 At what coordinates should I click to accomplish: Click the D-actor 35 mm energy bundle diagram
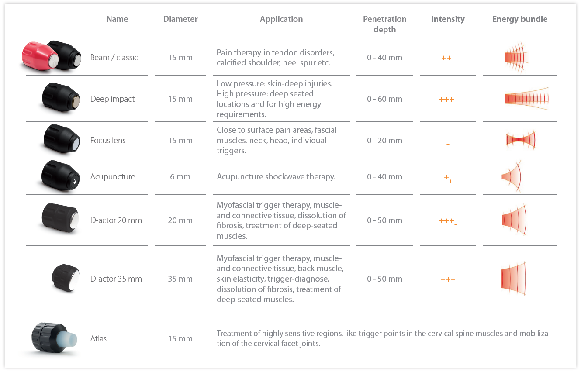coord(513,279)
